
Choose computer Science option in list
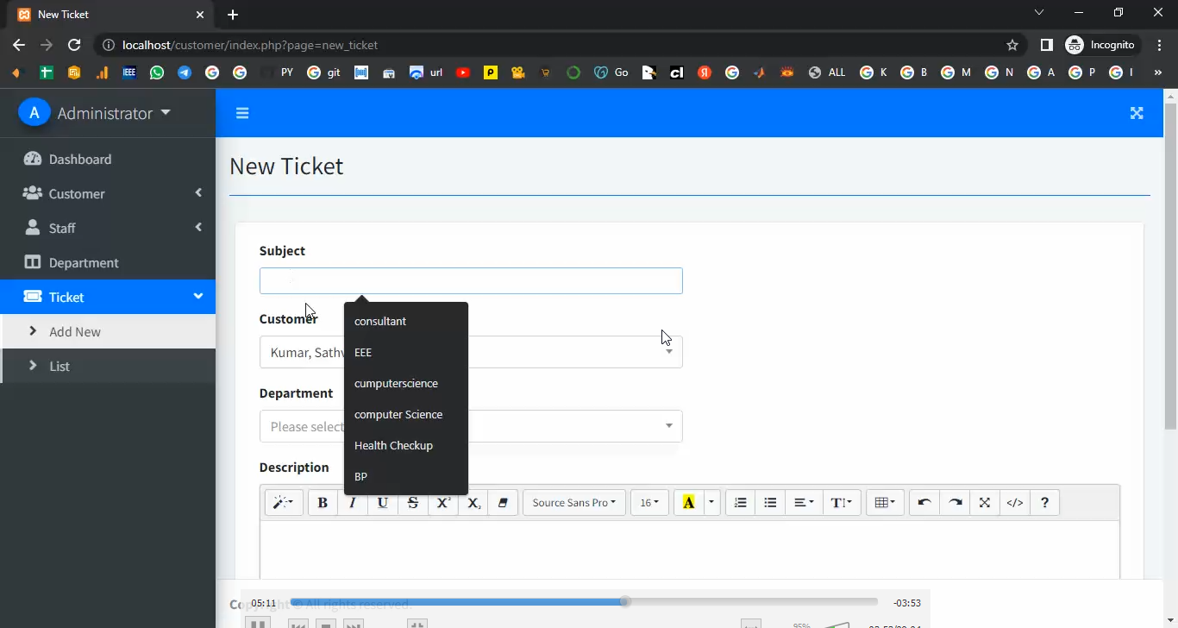[x=398, y=414]
